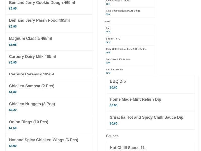Open the Sauces section header
Screen dimensions: 201x151
click(112, 136)
